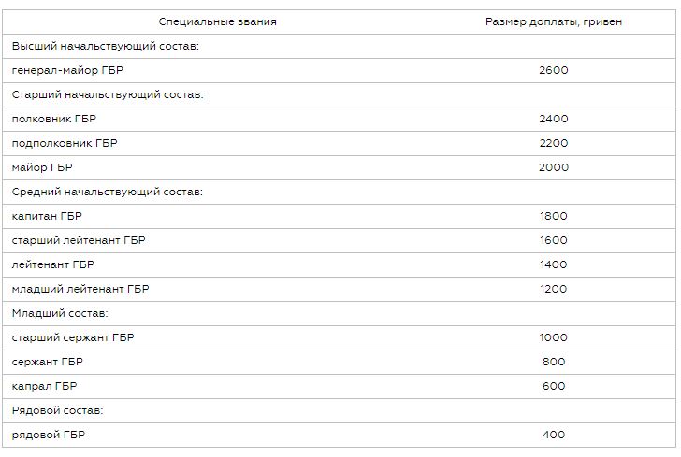Click the "капрал ГБР" rank cell

[45, 386]
